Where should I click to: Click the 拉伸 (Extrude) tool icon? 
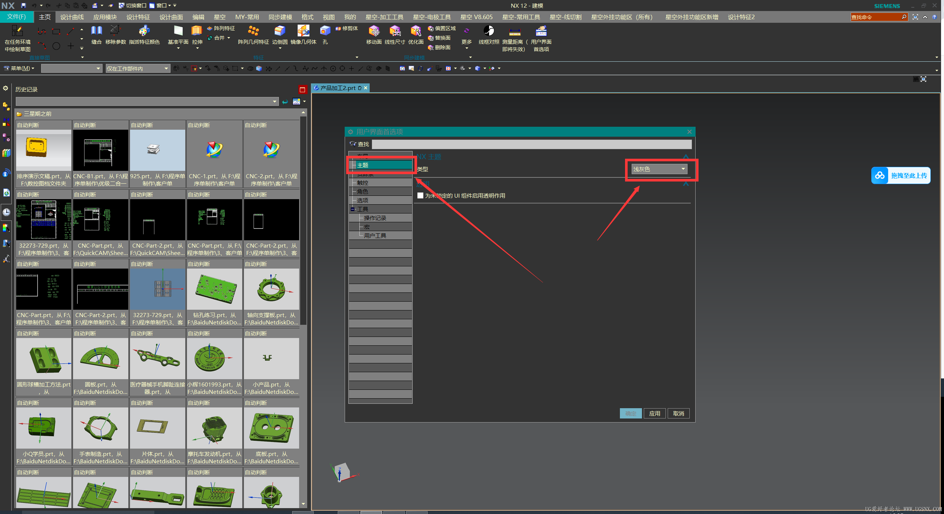[x=197, y=31]
